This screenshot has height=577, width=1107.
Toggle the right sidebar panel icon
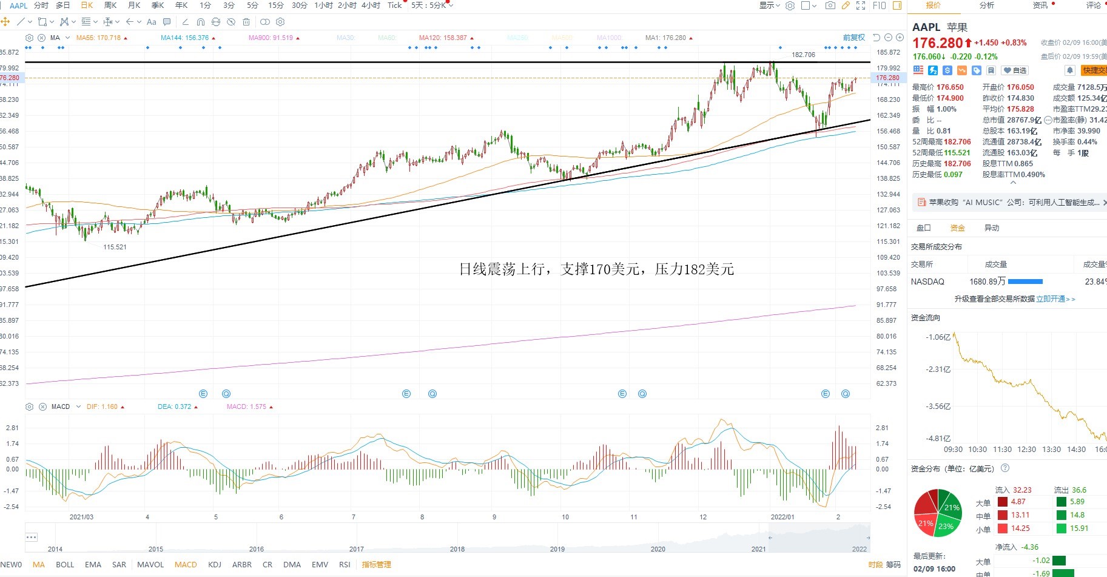897,5
